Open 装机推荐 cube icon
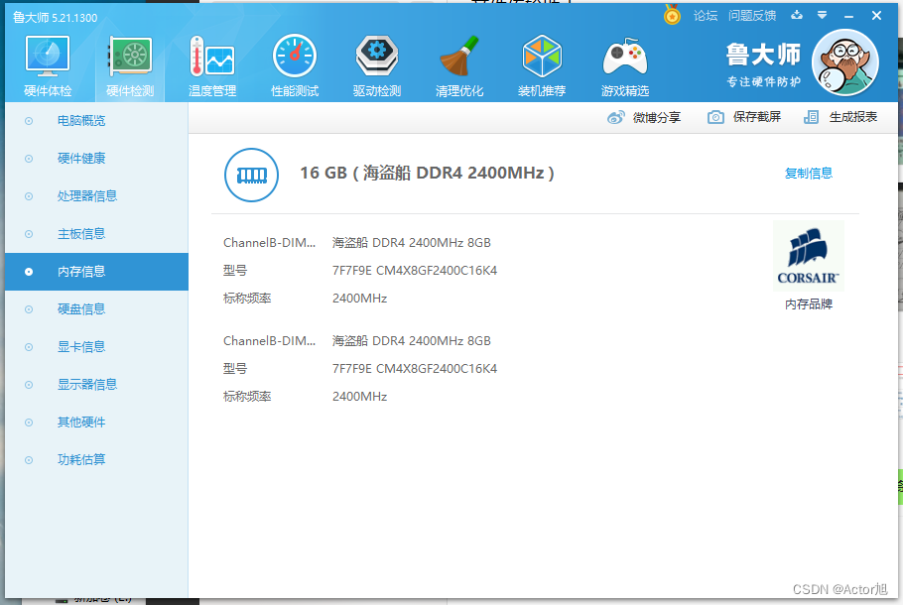Image resolution: width=903 pixels, height=605 pixels. [542, 65]
